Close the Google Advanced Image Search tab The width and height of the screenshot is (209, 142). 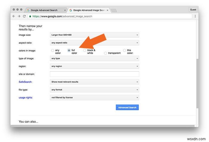[x=107, y=10]
